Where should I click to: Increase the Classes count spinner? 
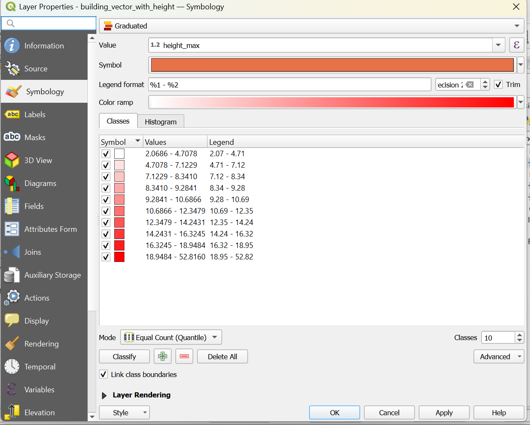click(x=519, y=335)
